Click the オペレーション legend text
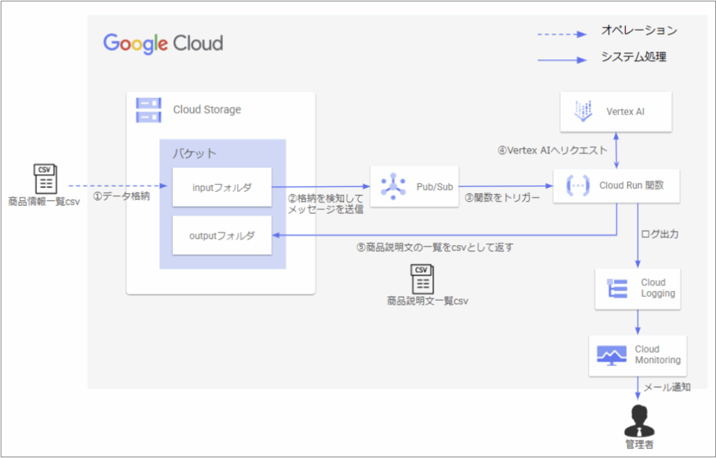This screenshot has width=716, height=458. (x=639, y=31)
